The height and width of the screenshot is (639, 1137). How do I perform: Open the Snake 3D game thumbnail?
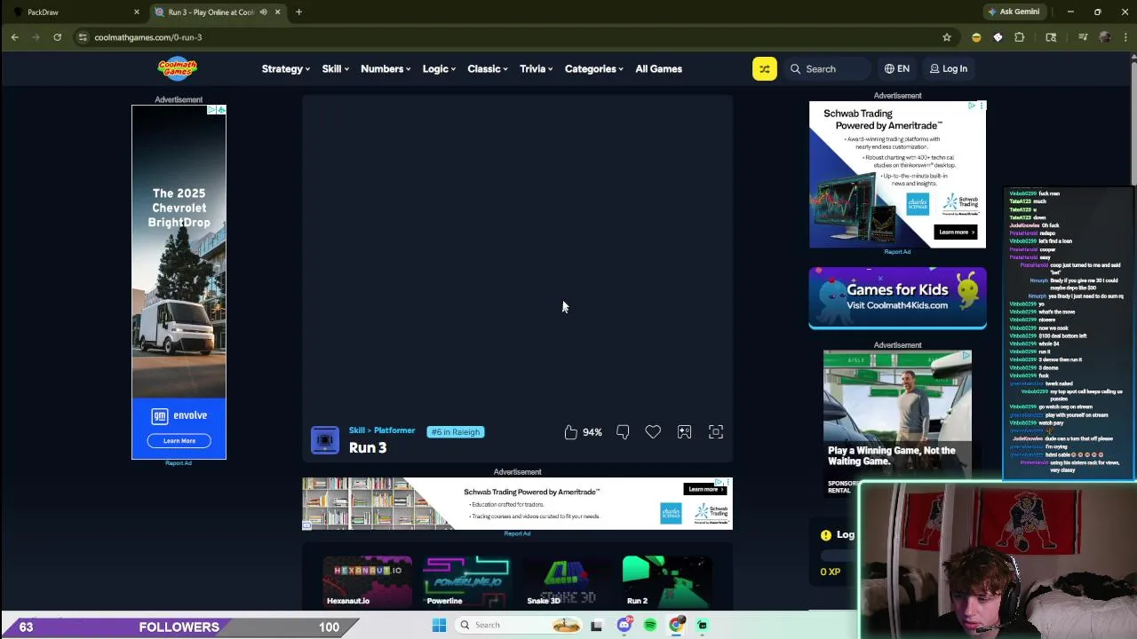click(567, 581)
